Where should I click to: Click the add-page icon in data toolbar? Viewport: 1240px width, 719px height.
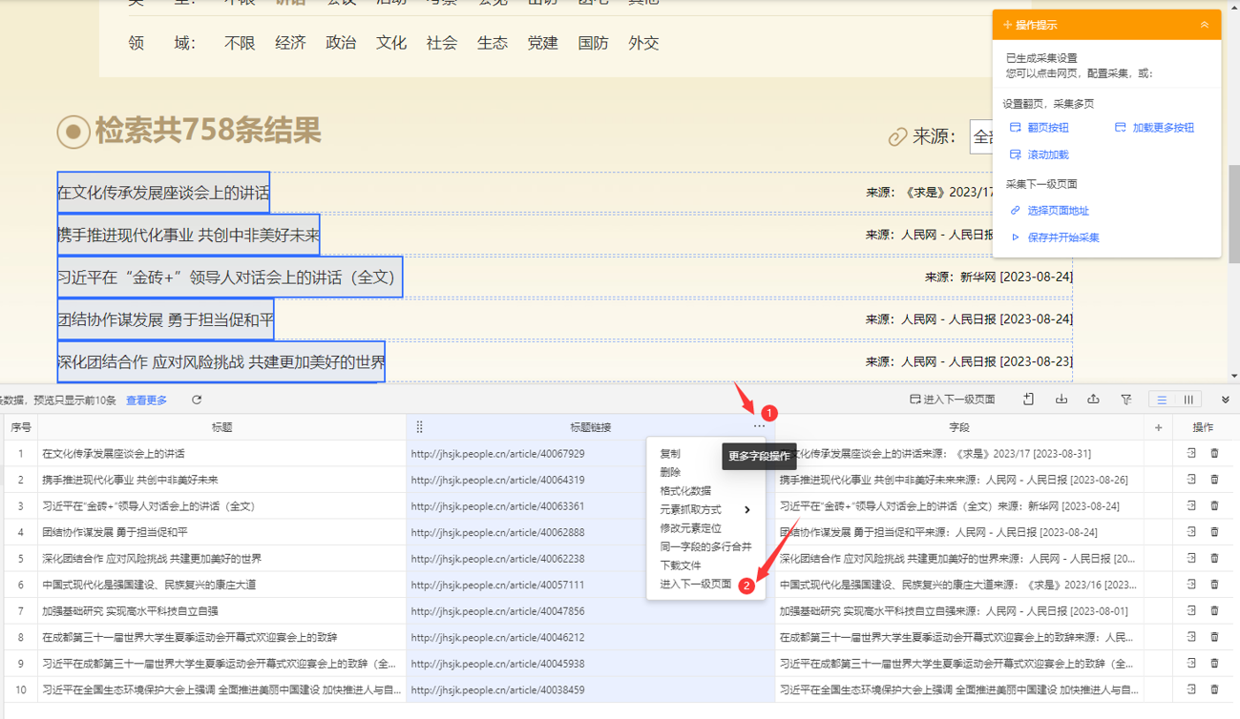[x=1028, y=400]
